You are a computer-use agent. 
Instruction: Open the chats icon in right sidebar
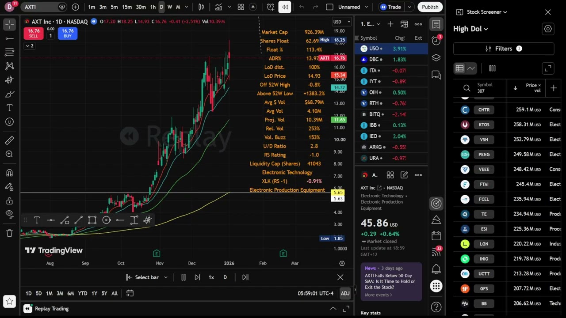(x=436, y=75)
